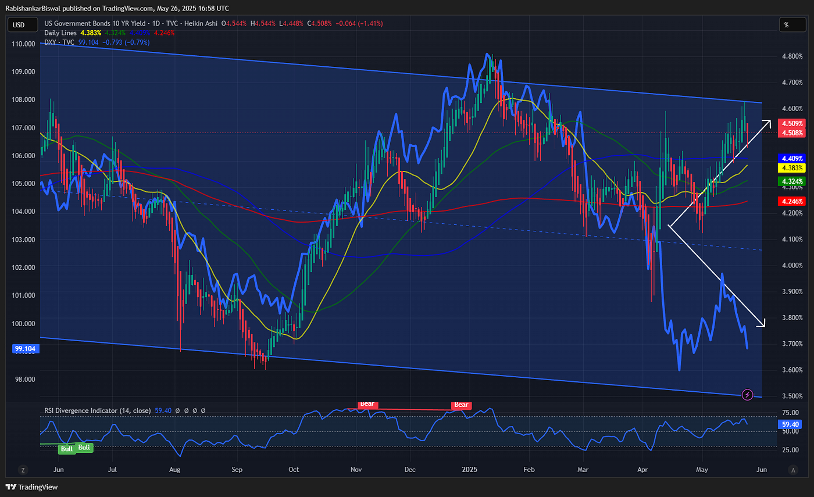
Task: Click the purple lightning bolt icon
Action: pos(748,395)
